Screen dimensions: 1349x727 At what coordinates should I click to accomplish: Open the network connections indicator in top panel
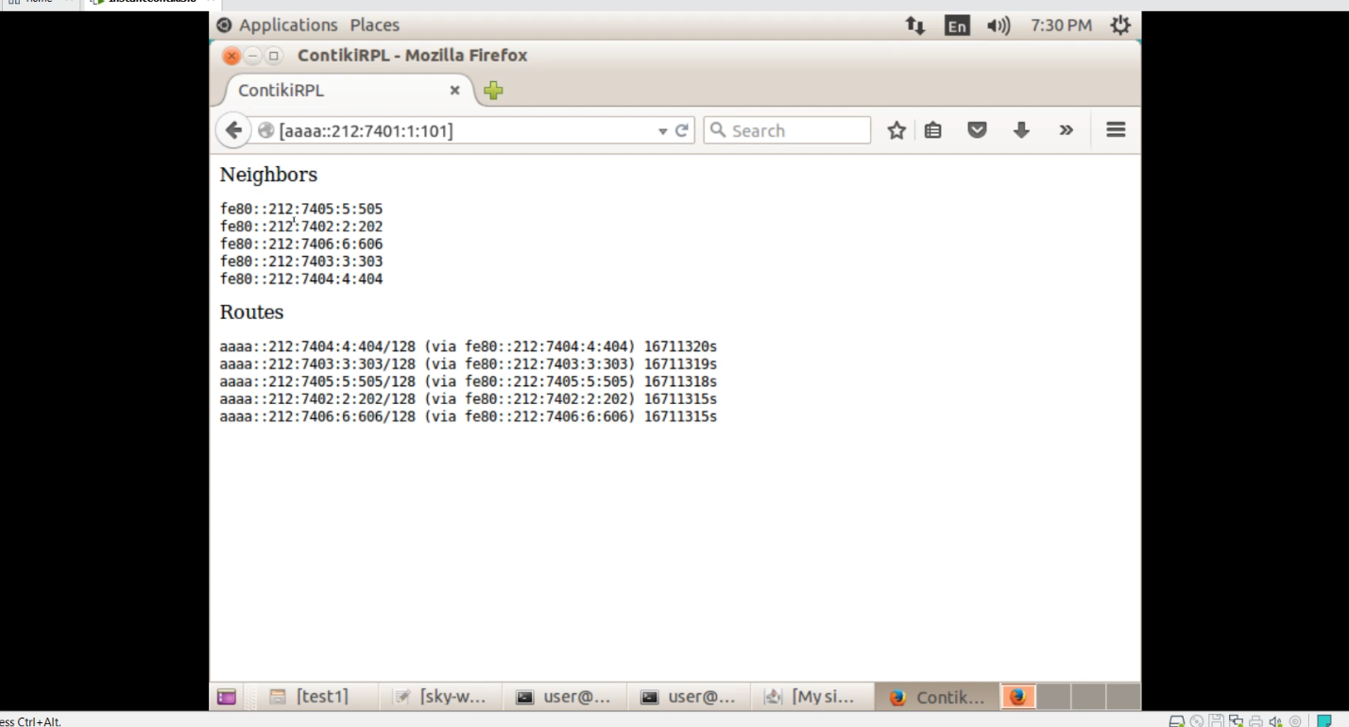[915, 25]
